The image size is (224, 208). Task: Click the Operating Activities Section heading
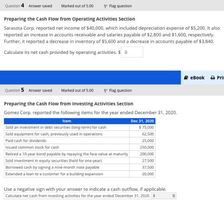pos(70,19)
